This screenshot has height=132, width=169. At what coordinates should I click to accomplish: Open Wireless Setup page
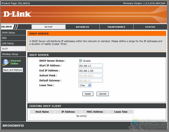pyautogui.click(x=13, y=54)
